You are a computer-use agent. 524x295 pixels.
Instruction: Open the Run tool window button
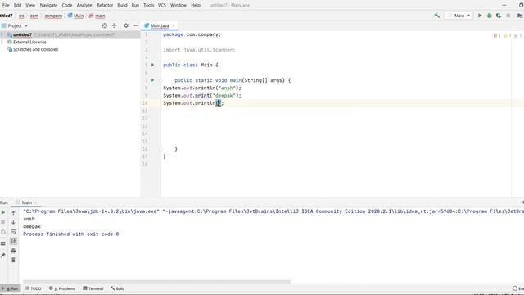pyautogui.click(x=11, y=288)
